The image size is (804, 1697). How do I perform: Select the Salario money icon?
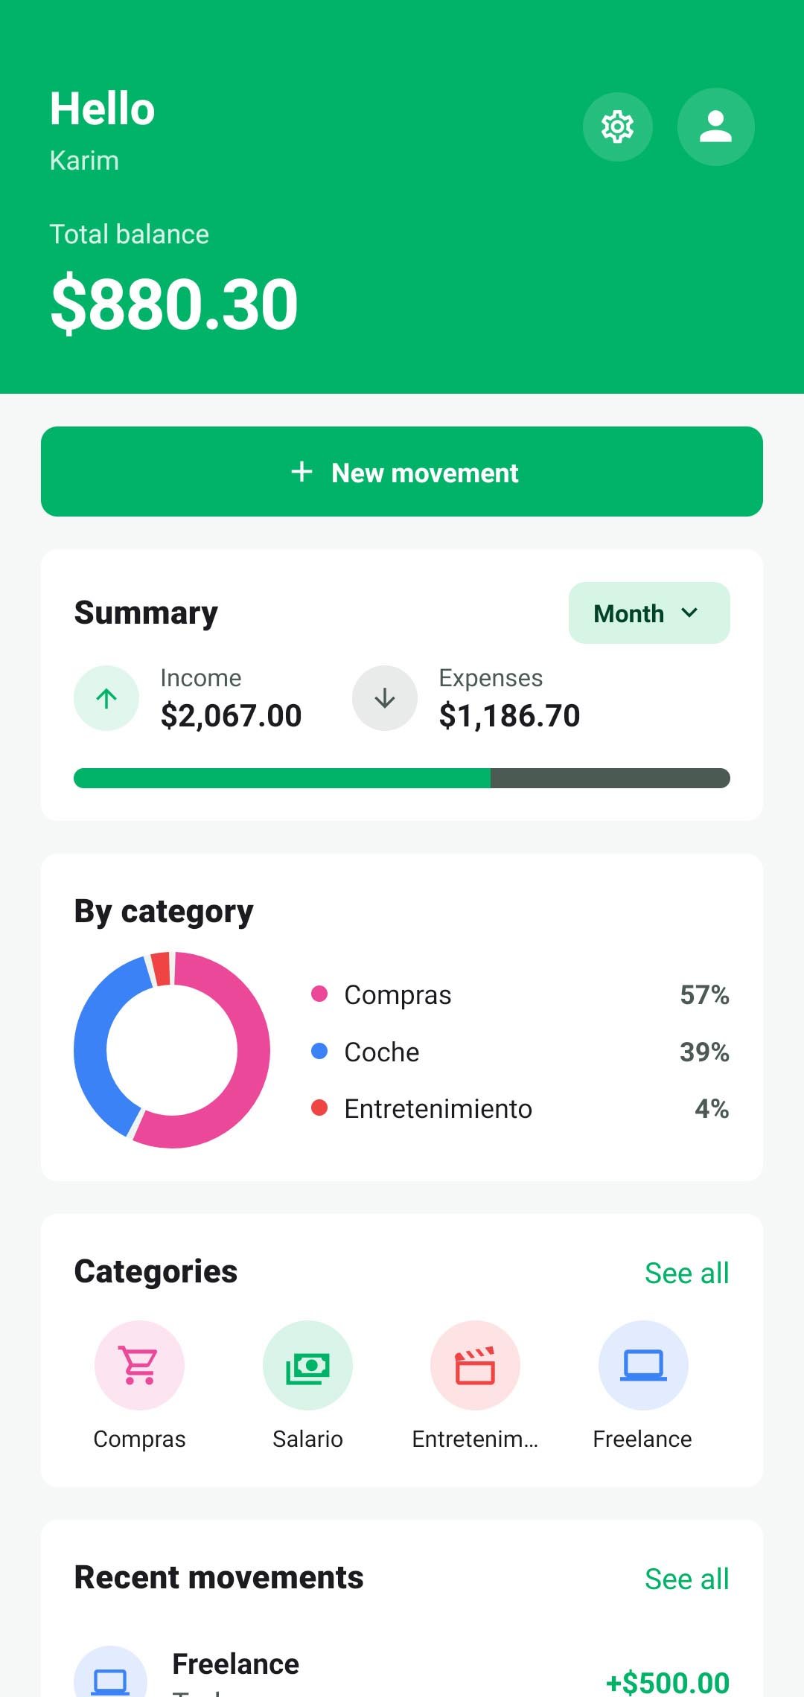pyautogui.click(x=307, y=1365)
